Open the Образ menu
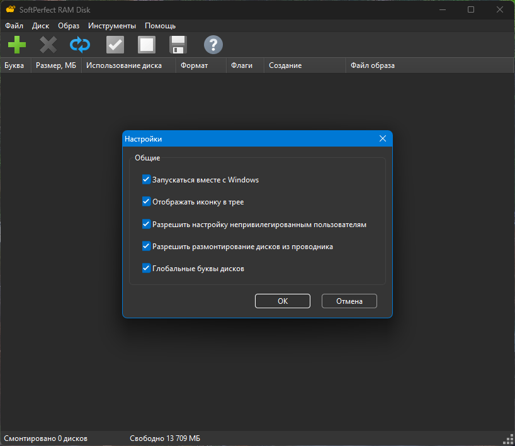Image resolution: width=515 pixels, height=446 pixels. [69, 26]
